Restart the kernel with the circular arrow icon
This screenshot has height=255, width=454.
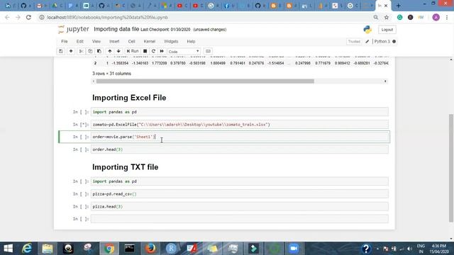(153, 51)
